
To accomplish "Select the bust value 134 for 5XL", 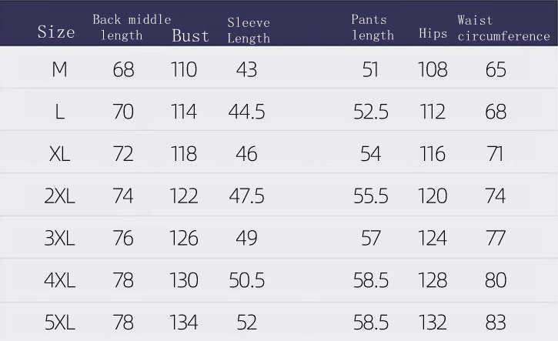I will [184, 323].
